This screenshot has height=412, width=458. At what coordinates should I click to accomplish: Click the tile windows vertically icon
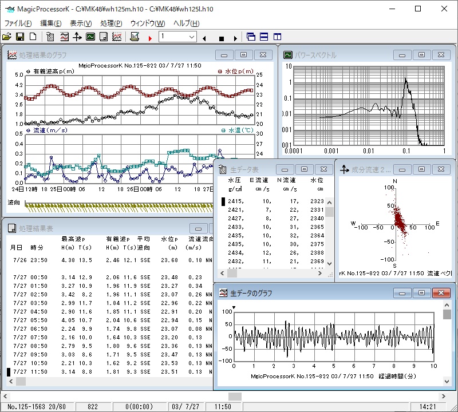[x=277, y=37]
